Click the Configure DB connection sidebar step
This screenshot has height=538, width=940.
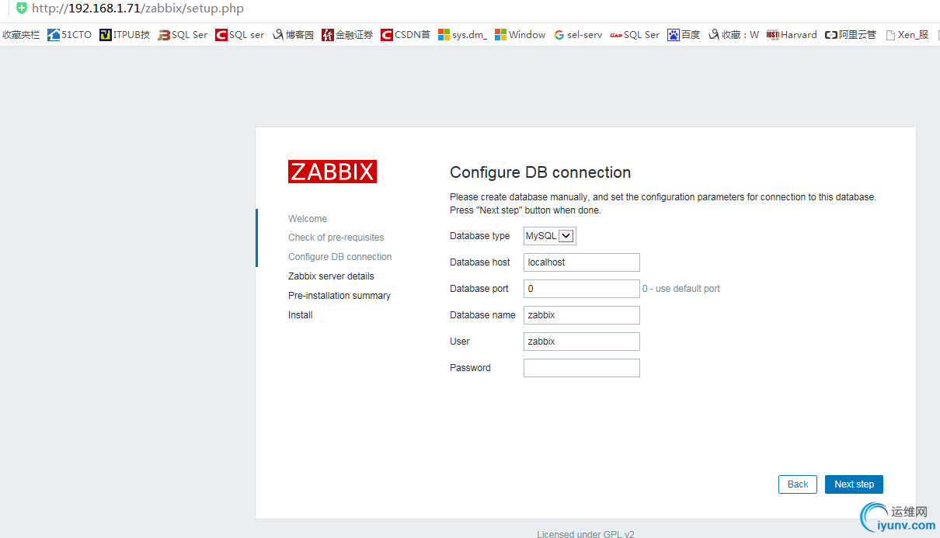(x=340, y=257)
